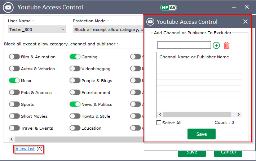
Task: Click the green add channel plus icon
Action: pyautogui.click(x=216, y=45)
